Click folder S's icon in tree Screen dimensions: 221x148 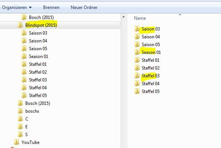20,134
